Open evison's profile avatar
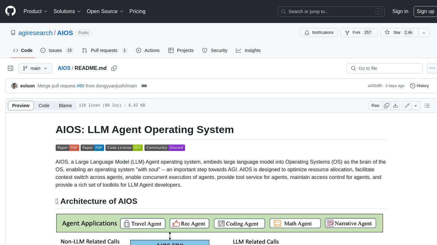Viewport: 437px width, 245px height. [x=14, y=86]
